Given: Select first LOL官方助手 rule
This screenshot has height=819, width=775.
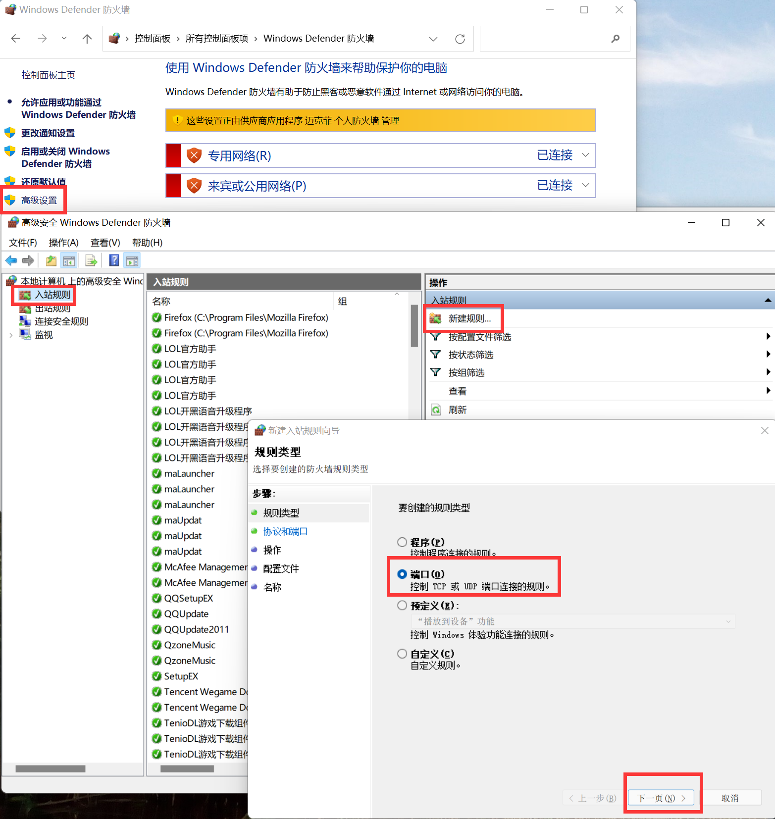Looking at the screenshot, I should (x=190, y=349).
